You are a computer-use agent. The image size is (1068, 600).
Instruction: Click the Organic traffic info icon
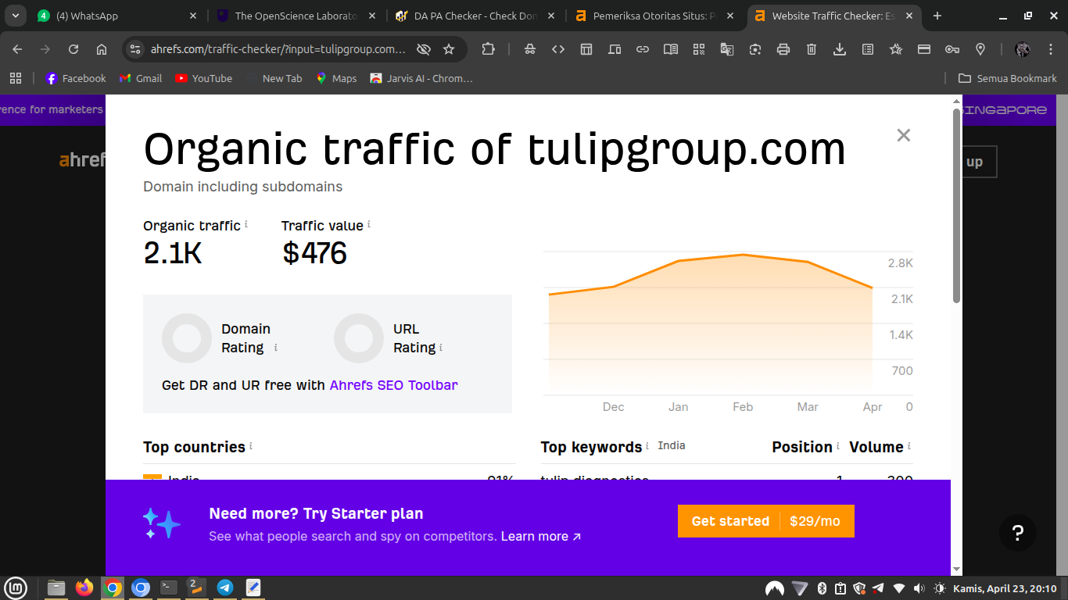tap(246, 224)
